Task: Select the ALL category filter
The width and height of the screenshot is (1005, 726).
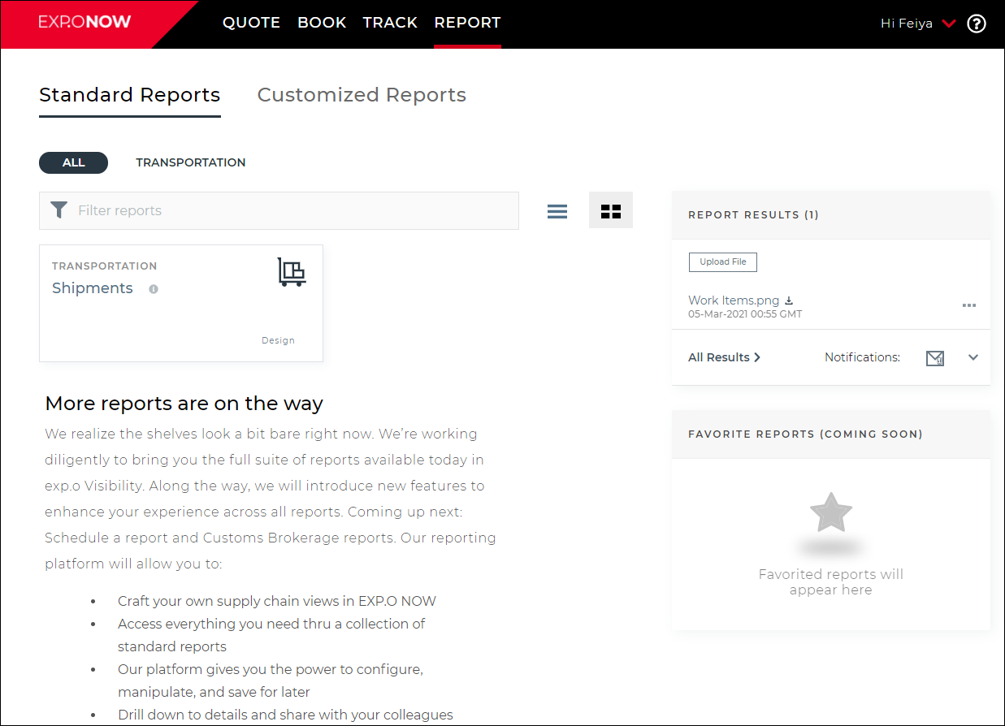Action: pos(73,162)
